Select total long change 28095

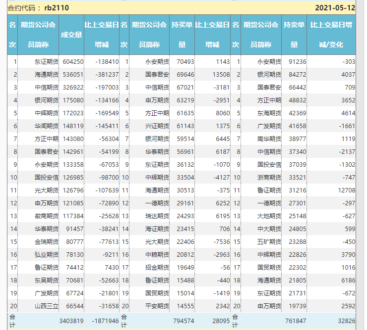tap(221, 321)
